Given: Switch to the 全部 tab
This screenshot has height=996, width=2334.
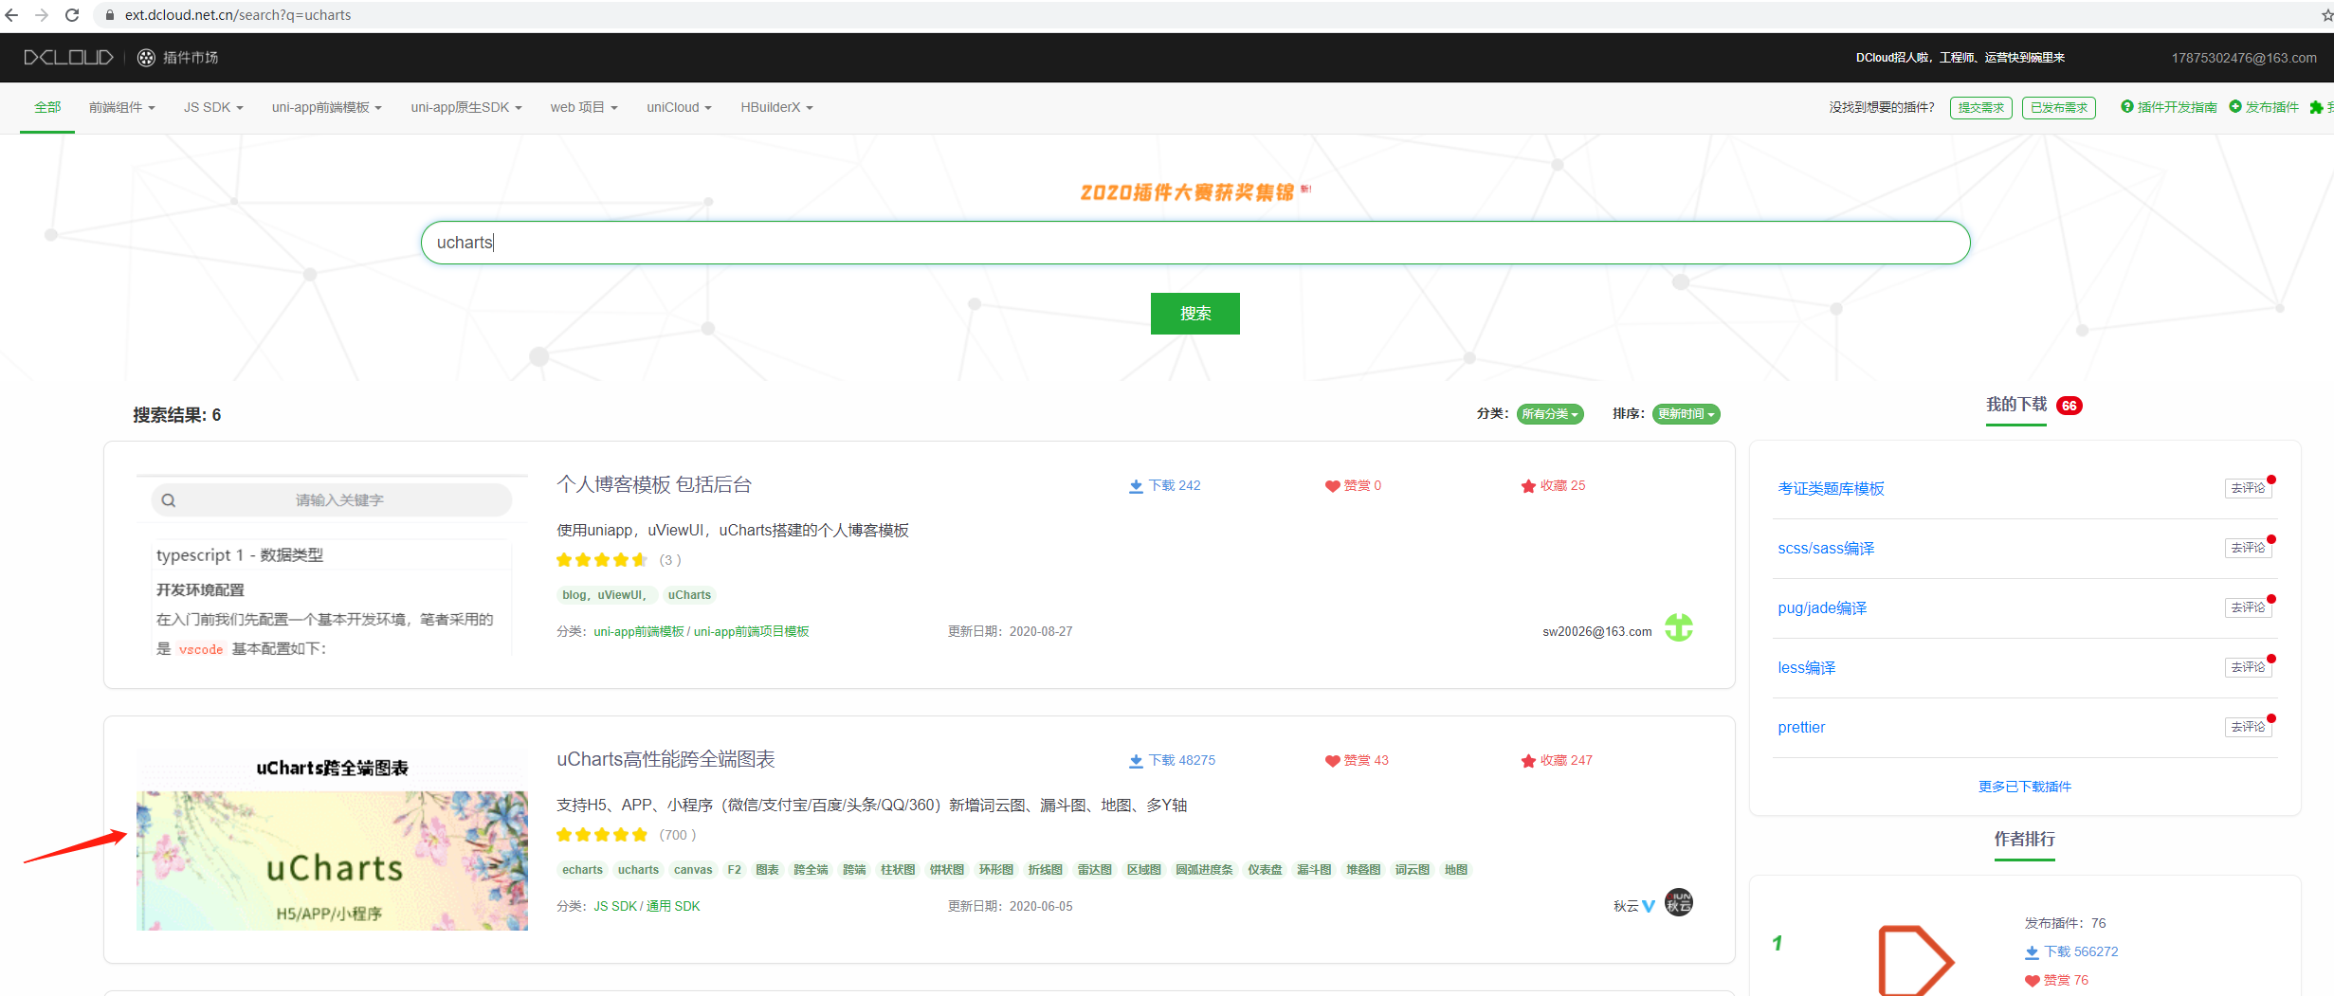Looking at the screenshot, I should (46, 107).
